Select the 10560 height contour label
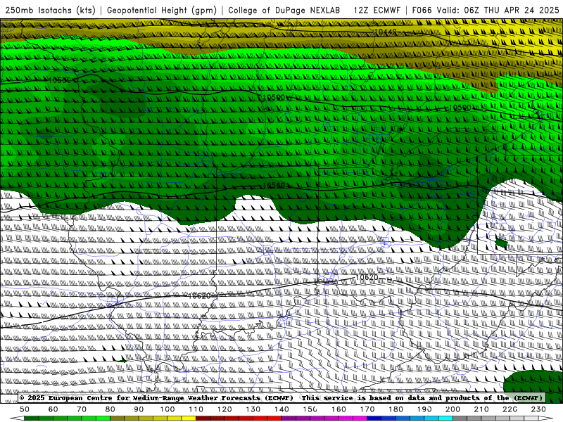This screenshot has width=563, height=422. click(274, 185)
